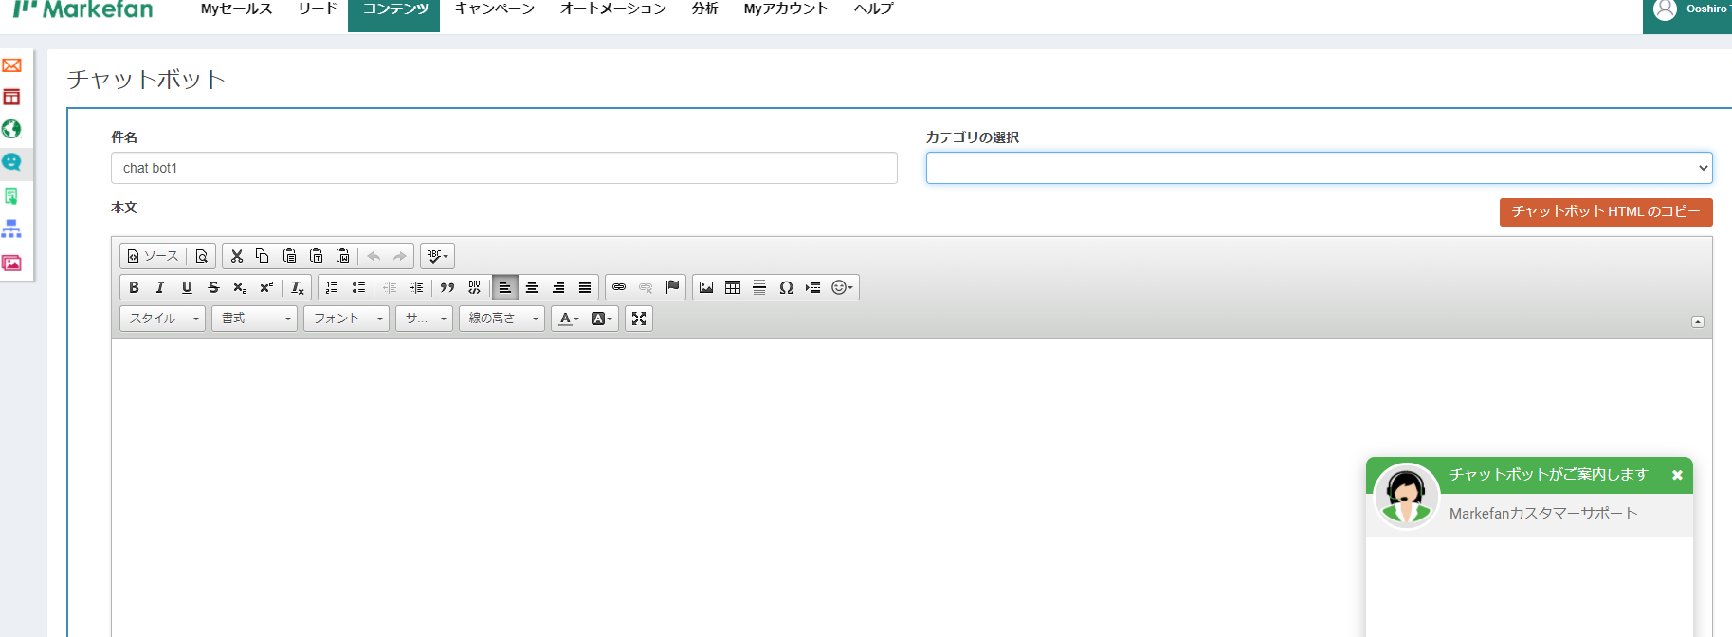Apply subscript formatting
The image size is (1732, 637).
(240, 287)
